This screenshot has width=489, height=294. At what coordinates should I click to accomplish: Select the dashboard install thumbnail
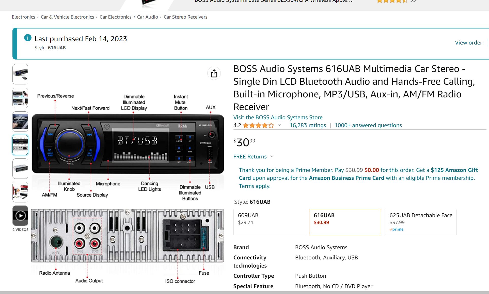coord(20,122)
